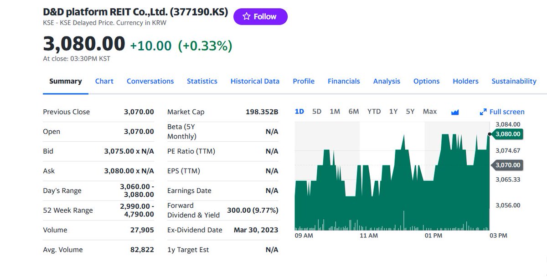Click the Open row label
The height and width of the screenshot is (277, 547).
pyautogui.click(x=52, y=132)
